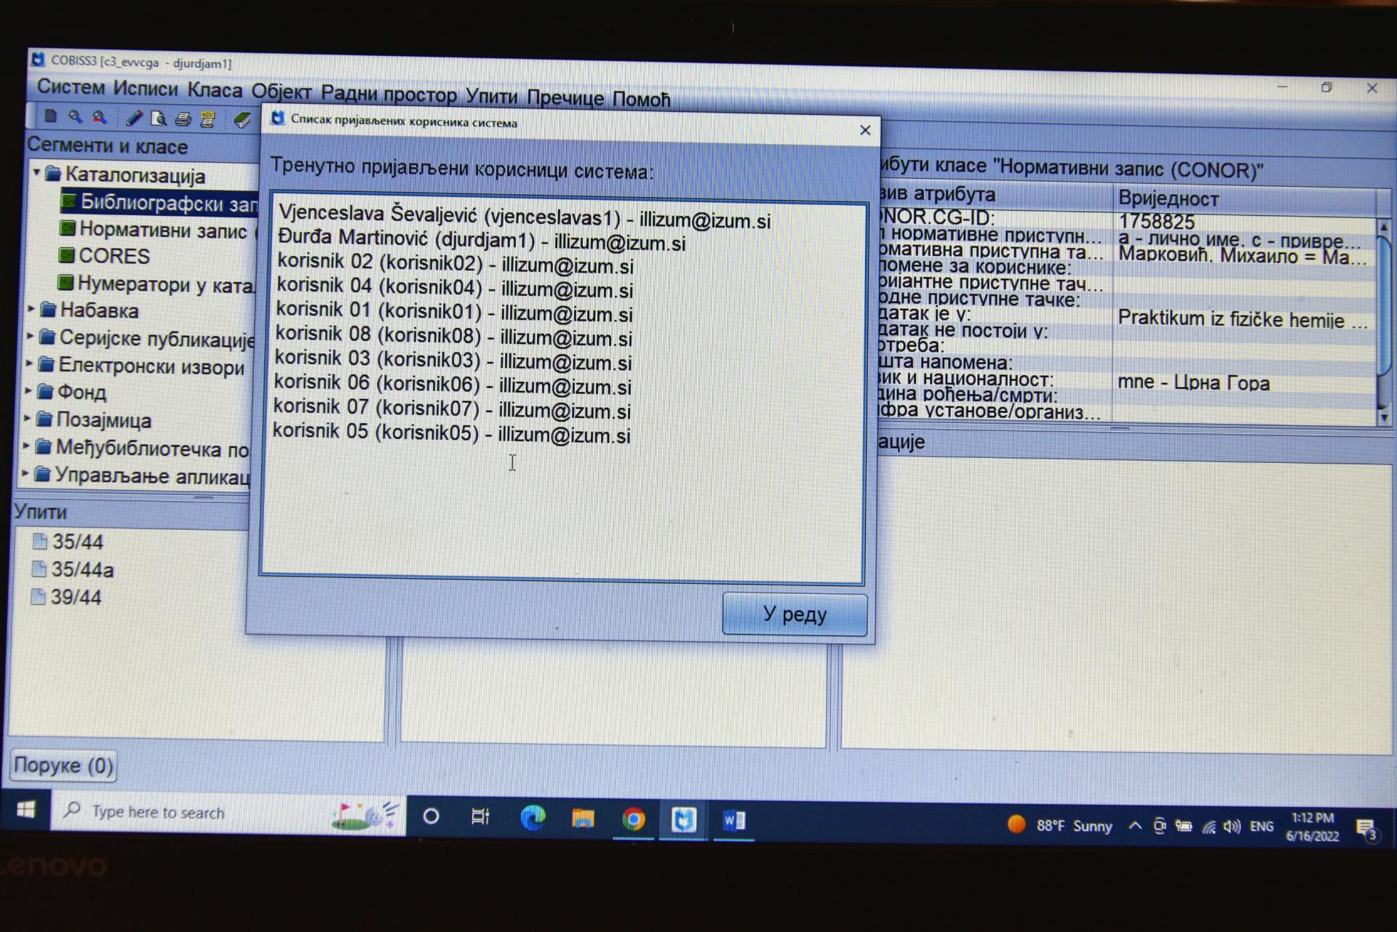
Task: Expand the Фонд folder
Action: click(x=28, y=391)
